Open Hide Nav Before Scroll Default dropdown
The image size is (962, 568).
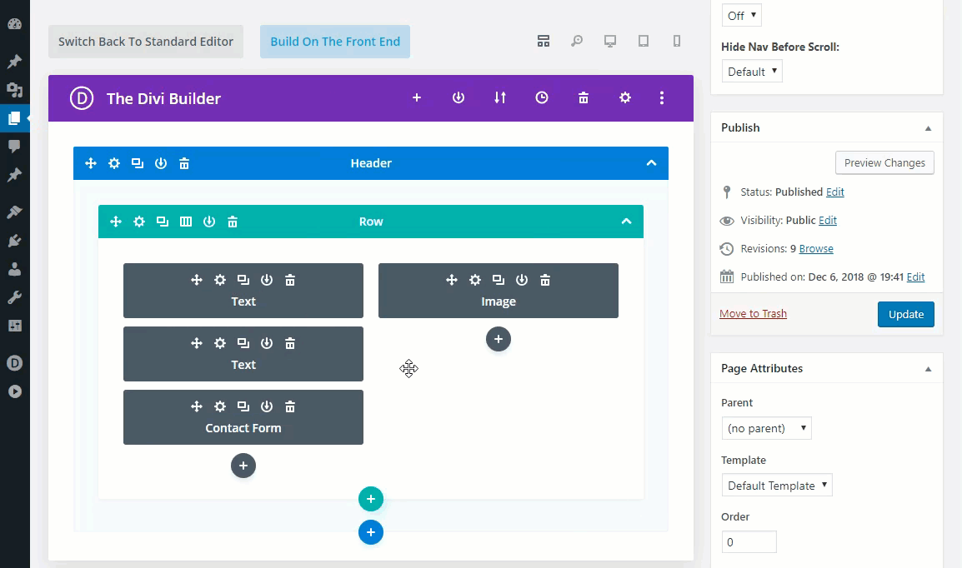pyautogui.click(x=752, y=71)
